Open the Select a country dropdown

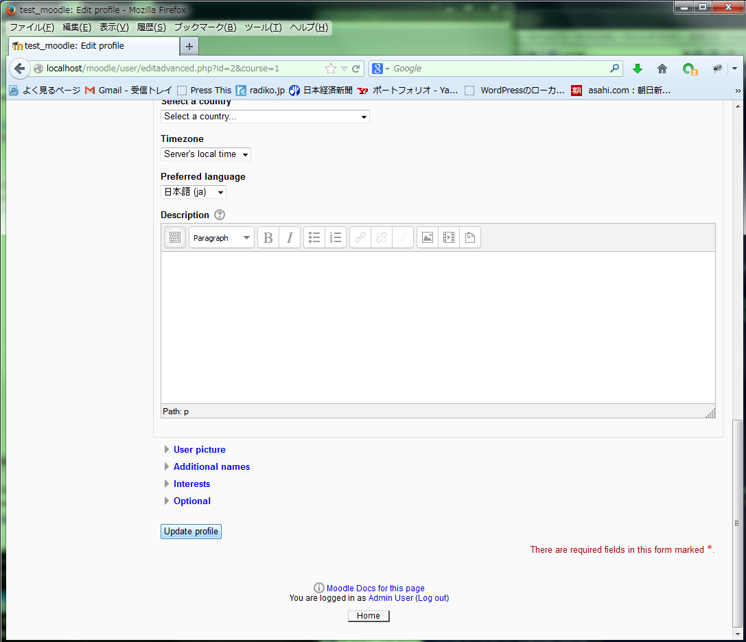click(x=265, y=117)
